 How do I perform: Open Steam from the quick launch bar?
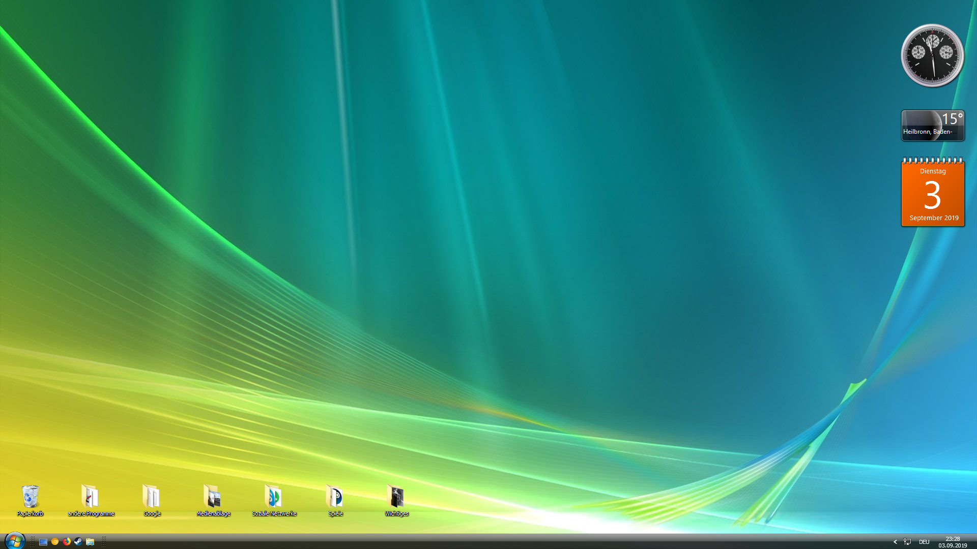(78, 542)
